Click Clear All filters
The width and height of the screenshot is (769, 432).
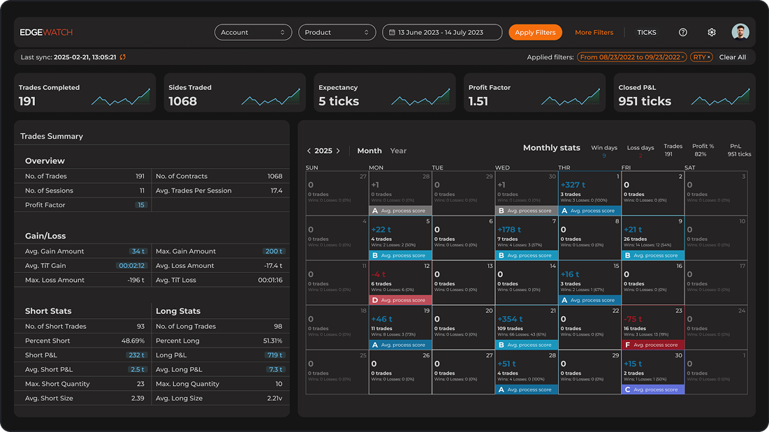pyautogui.click(x=733, y=57)
